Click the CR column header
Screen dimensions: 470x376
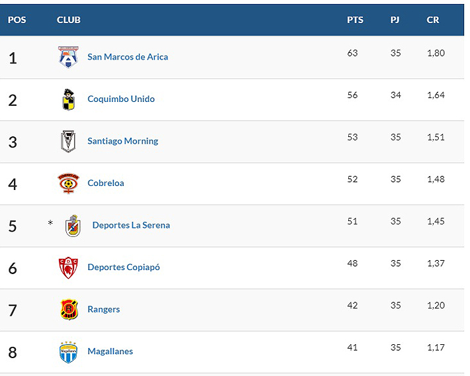pos(433,20)
